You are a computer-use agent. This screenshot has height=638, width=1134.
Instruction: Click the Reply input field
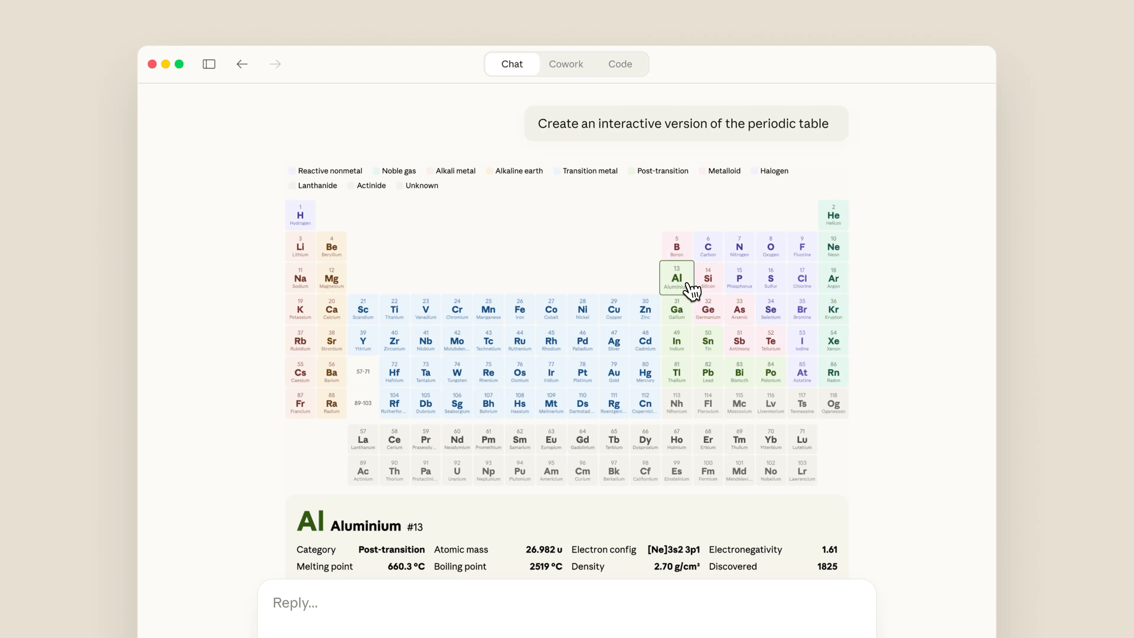click(566, 603)
